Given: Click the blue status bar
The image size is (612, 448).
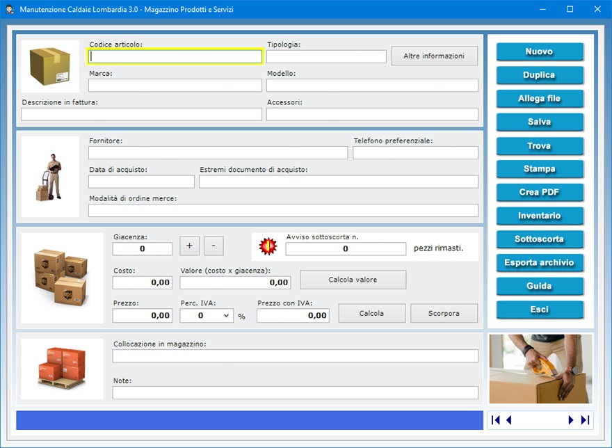Looking at the screenshot, I should click(250, 420).
